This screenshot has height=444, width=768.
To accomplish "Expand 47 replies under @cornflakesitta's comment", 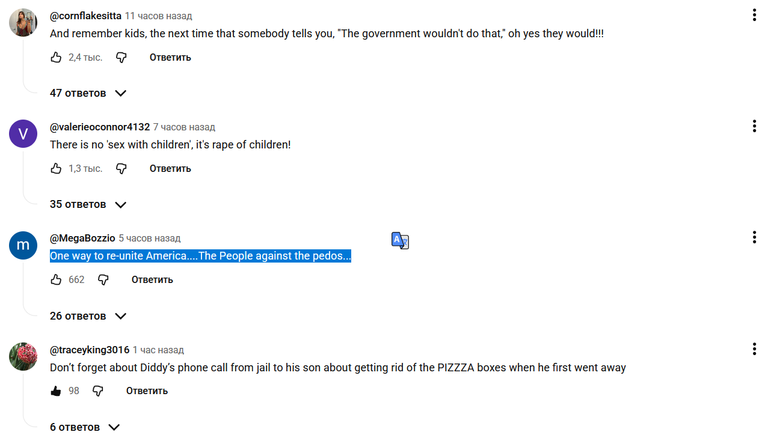I will point(88,93).
